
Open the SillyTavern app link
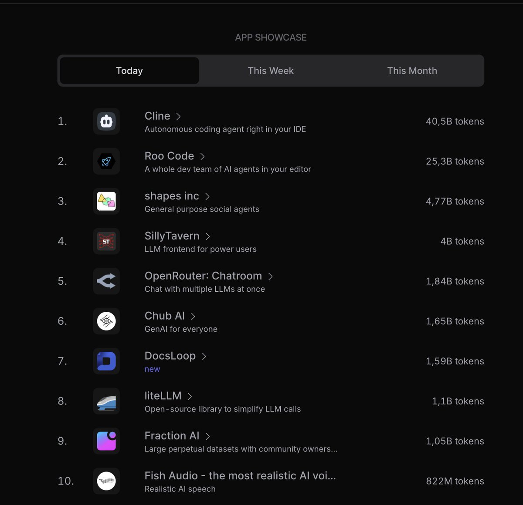172,236
